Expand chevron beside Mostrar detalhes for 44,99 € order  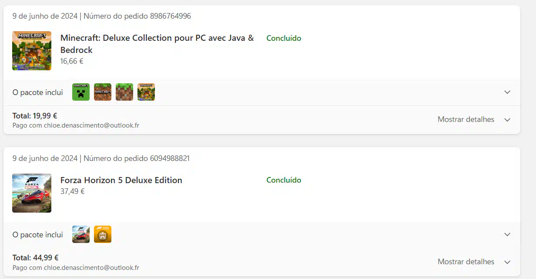point(507,262)
